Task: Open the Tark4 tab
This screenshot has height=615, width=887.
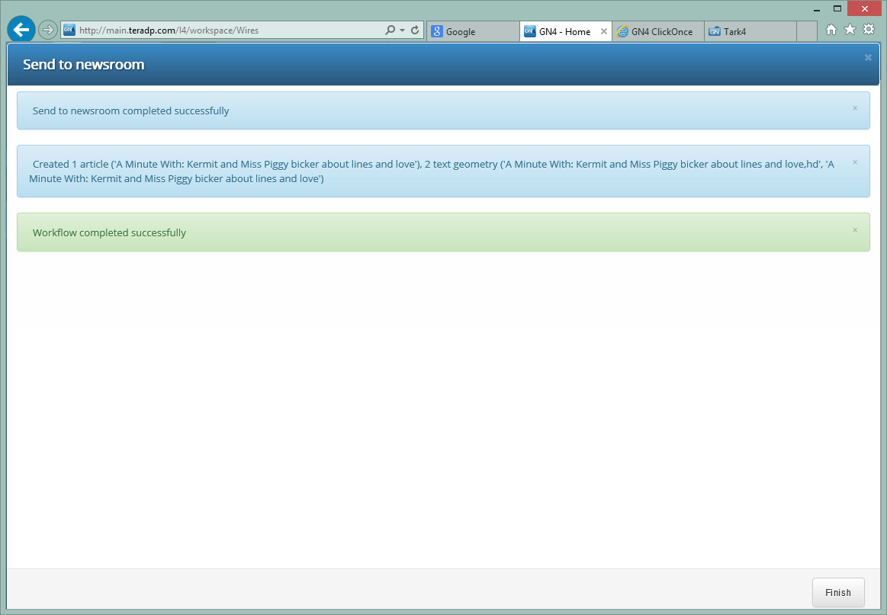Action: 750,32
